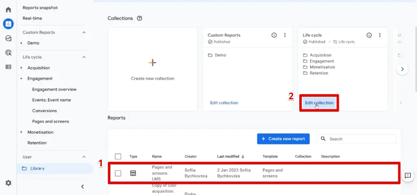This screenshot has height=195, width=417.
Task: Select all reports with header checkbox
Action: point(118,156)
